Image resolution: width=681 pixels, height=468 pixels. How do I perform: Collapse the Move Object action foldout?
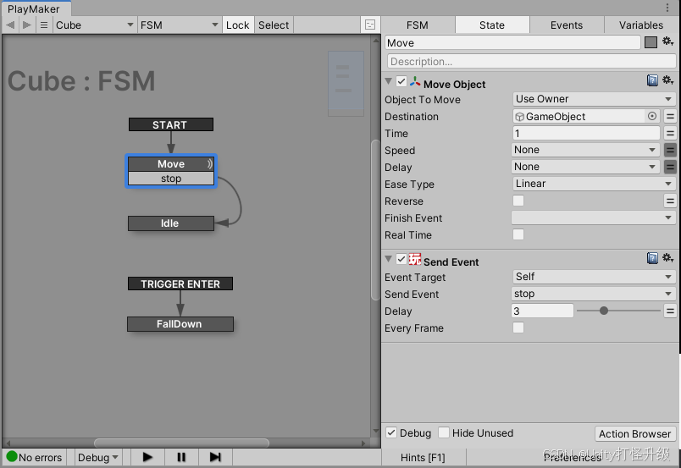pyautogui.click(x=389, y=81)
